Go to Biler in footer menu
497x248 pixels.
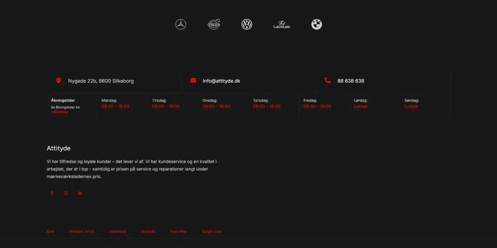[51, 231]
